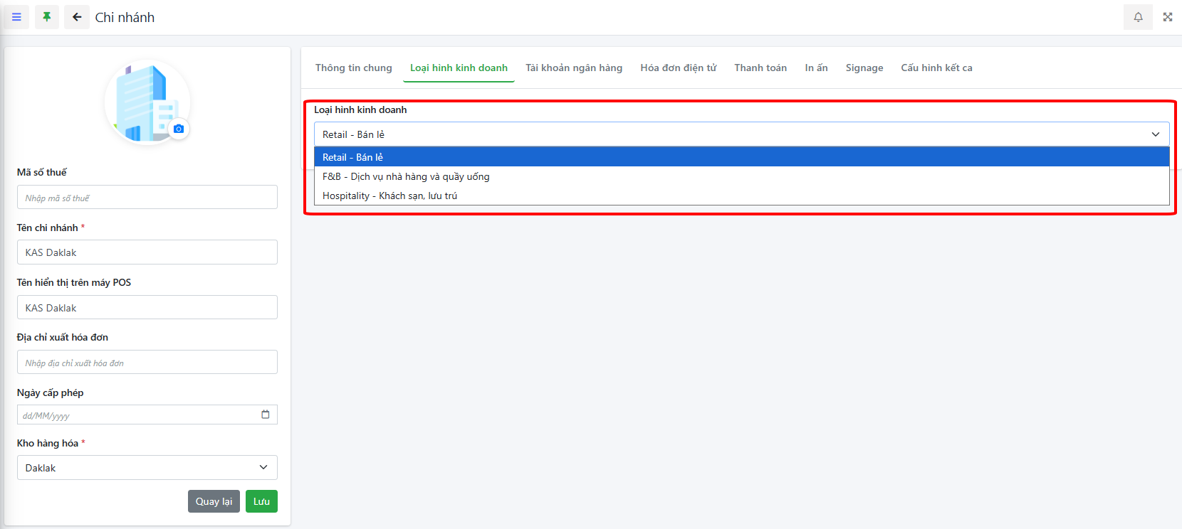Click the camera icon on branch avatar
This screenshot has width=1182, height=529.
tap(179, 129)
